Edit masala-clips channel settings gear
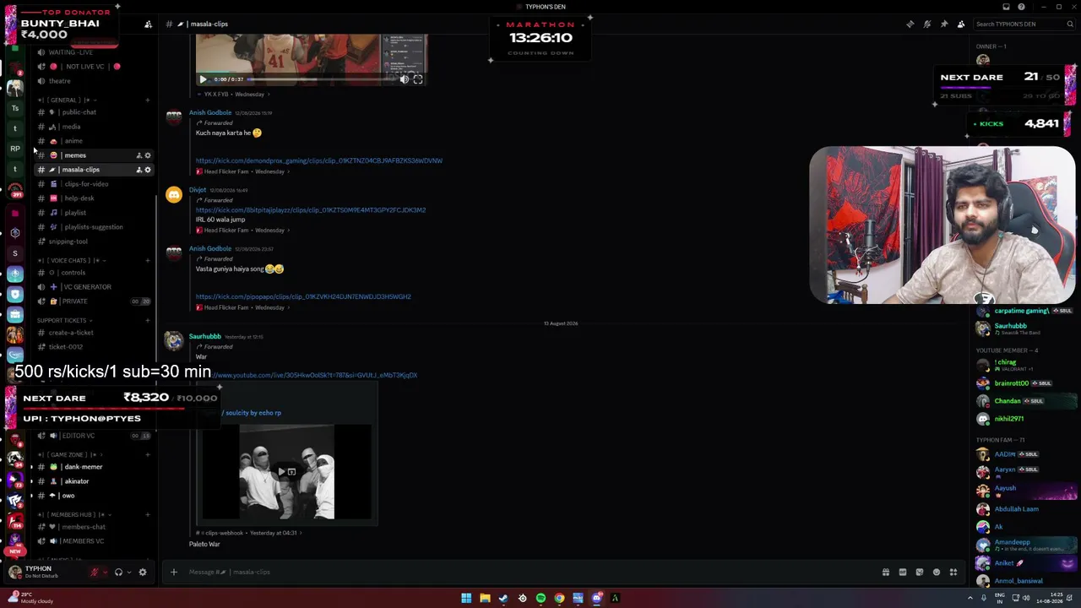The height and width of the screenshot is (608, 1081). click(148, 170)
